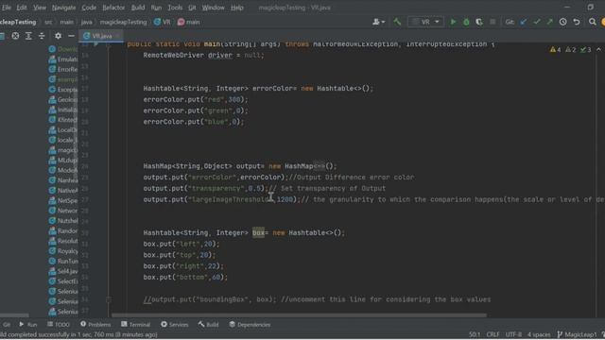Open the TODO tool window
This screenshot has height=340, width=605.
coord(59,325)
